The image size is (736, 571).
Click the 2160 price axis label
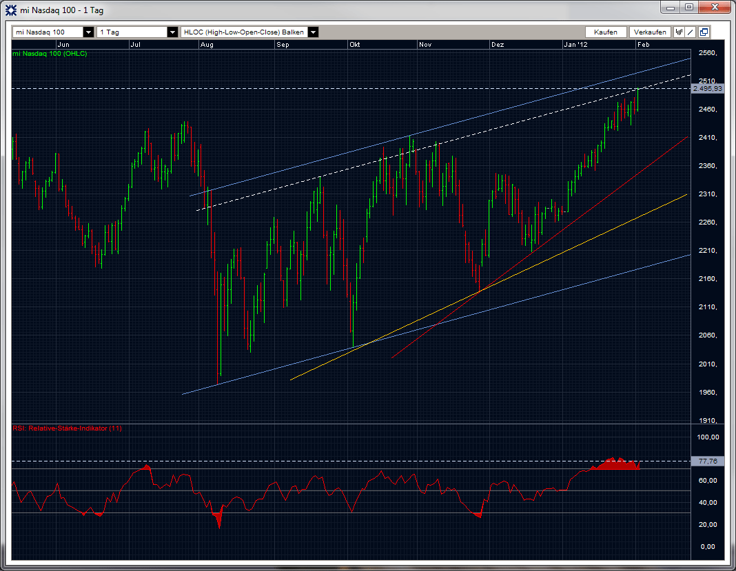tap(707, 279)
